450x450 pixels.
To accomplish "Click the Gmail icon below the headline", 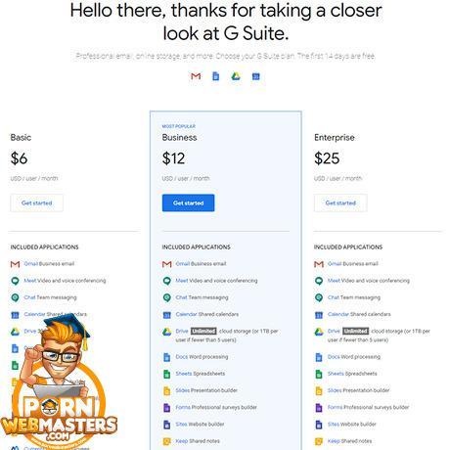I will [196, 76].
